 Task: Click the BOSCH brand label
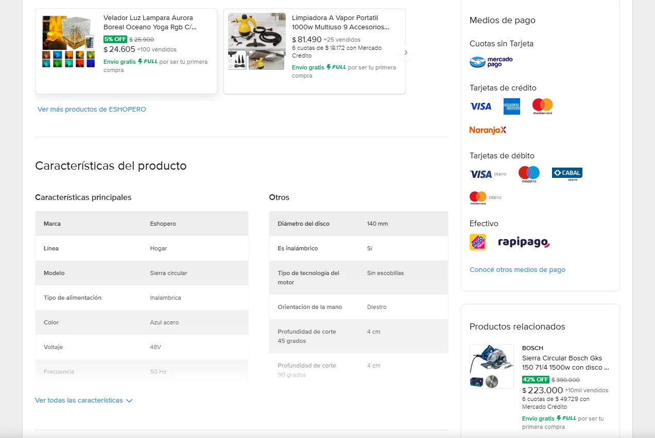(x=532, y=349)
